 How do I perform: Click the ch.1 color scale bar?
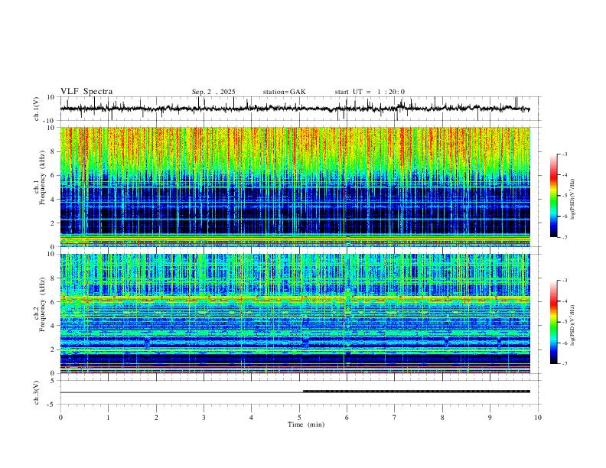tap(553, 196)
